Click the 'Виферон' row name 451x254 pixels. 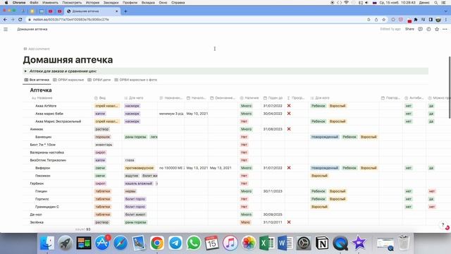(42, 168)
